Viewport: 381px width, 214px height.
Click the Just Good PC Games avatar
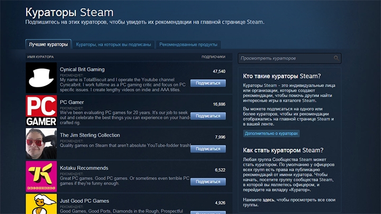(41, 204)
